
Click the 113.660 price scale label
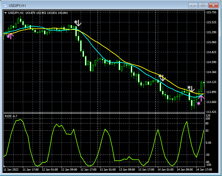point(211,102)
